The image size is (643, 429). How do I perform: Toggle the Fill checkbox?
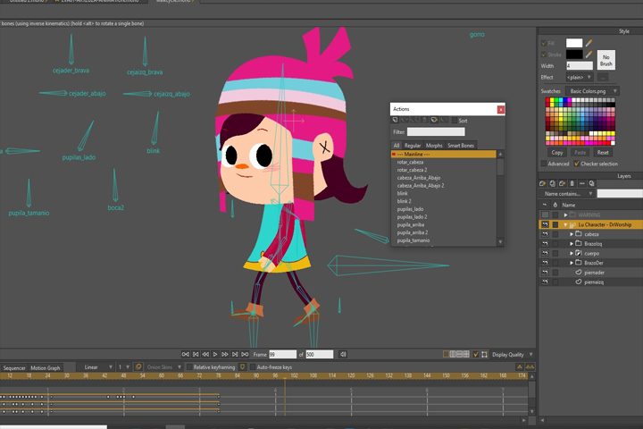(x=544, y=43)
